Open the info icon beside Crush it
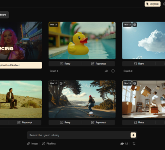The image size is (165, 150). (x=113, y=71)
